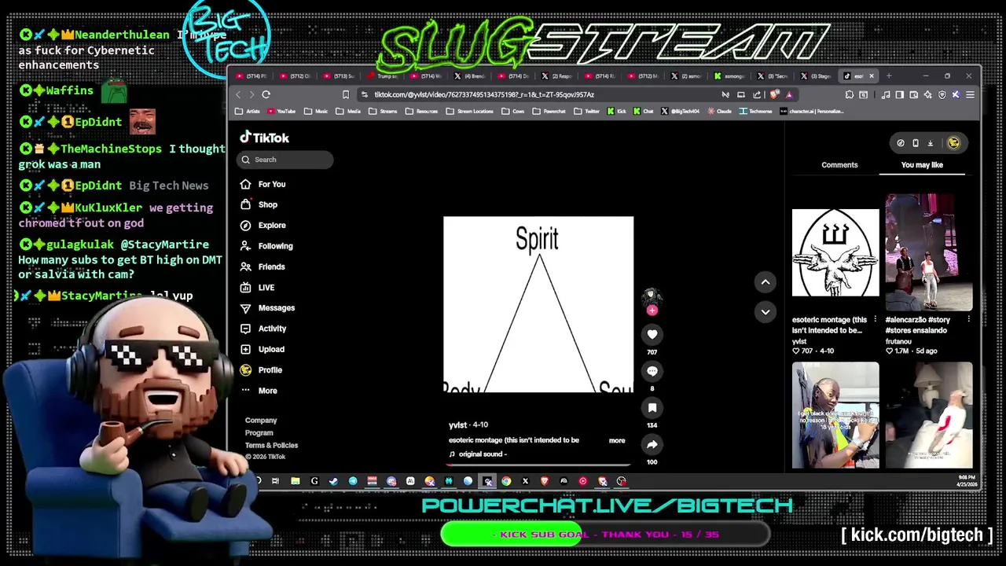This screenshot has height=566, width=1006.
Task: Click the TikTok search field
Action: pos(285,160)
